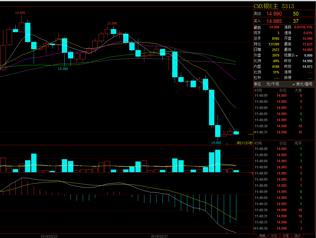Click the 外盘 value 3979

(x=276, y=55)
